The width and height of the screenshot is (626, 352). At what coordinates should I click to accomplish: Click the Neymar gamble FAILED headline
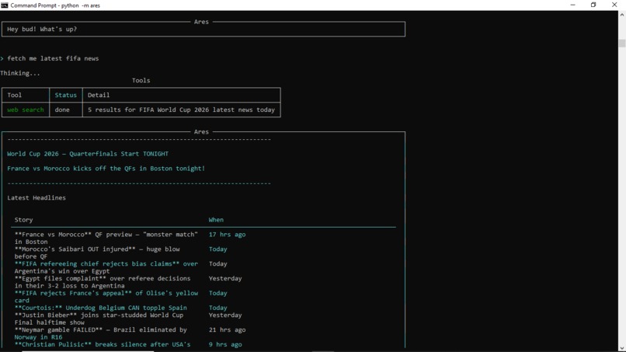pos(101,333)
